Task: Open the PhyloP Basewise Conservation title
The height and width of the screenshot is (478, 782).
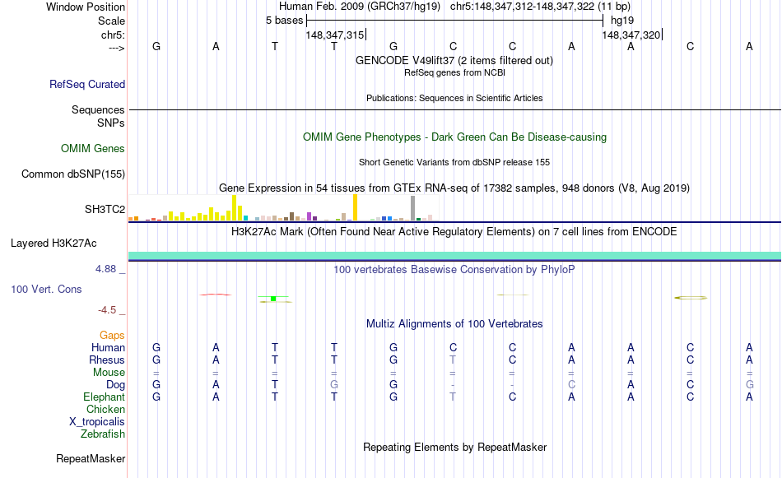Action: (x=454, y=270)
